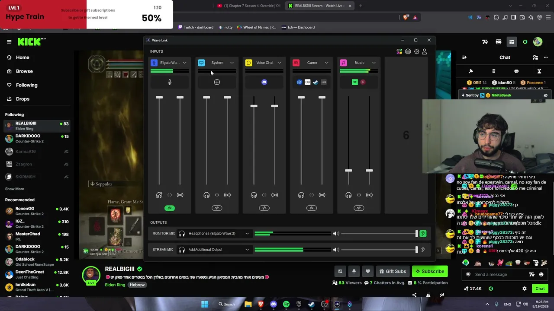Click the yellow Voice Chat channel icon
Image resolution: width=554 pixels, height=311 pixels.
[249, 63]
